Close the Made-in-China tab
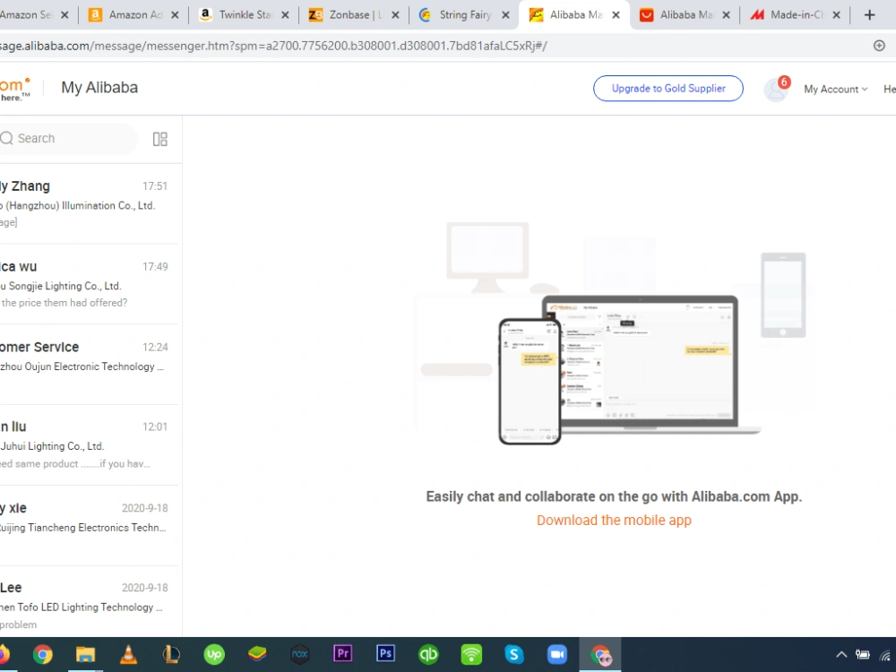896x672 pixels. click(x=837, y=15)
